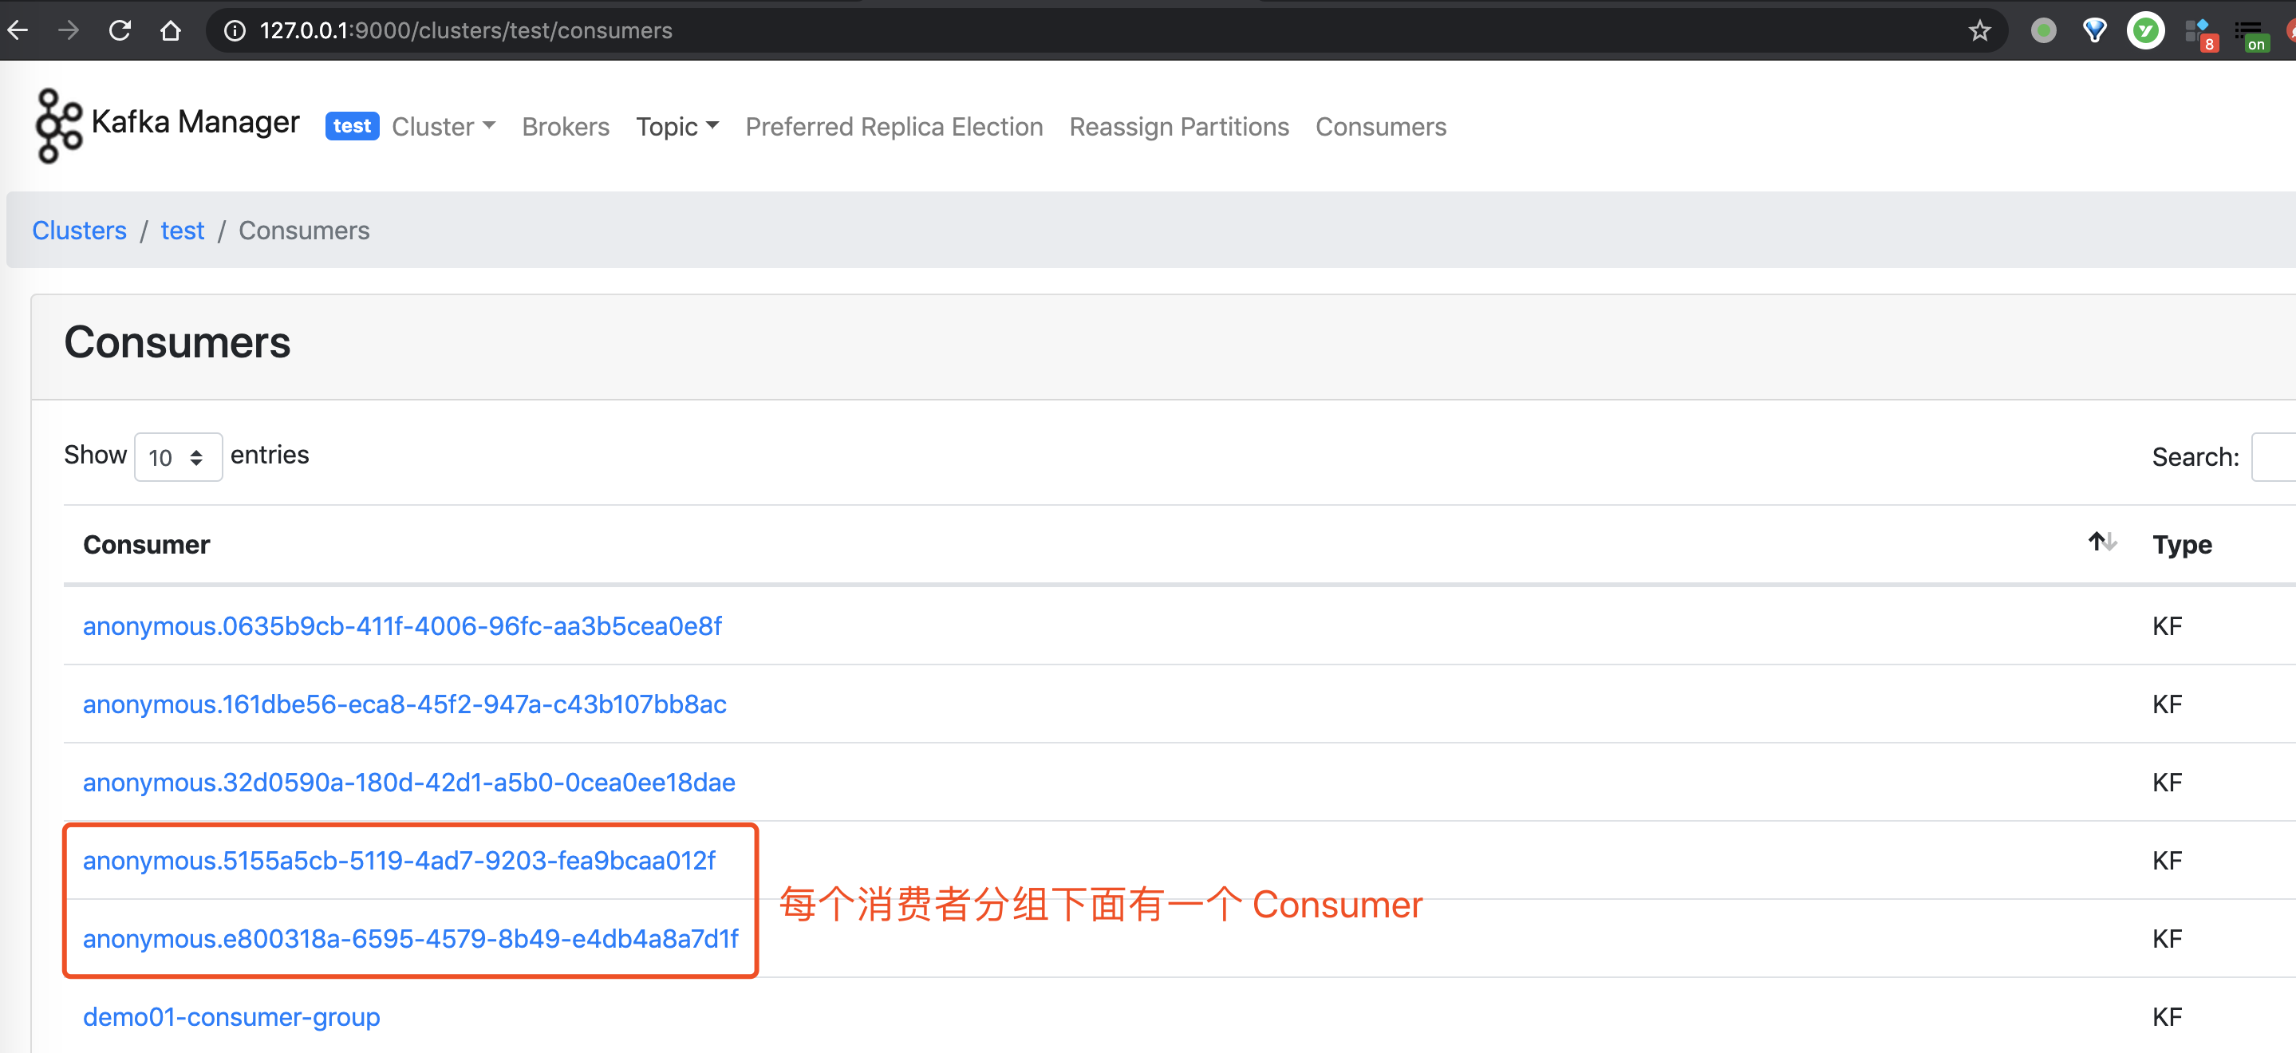Open the demo01-consumer-group link
This screenshot has height=1053, width=2296.
tap(231, 1016)
